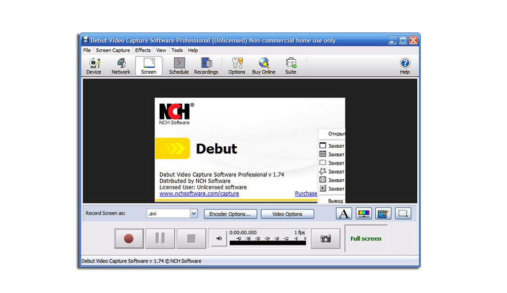This screenshot has height=293, width=507.
Task: Click the Full screen button
Action: click(x=366, y=238)
